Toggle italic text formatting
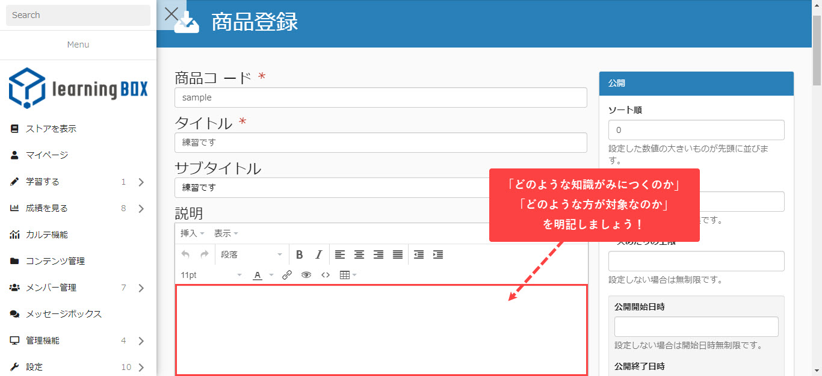The image size is (822, 376). click(319, 254)
